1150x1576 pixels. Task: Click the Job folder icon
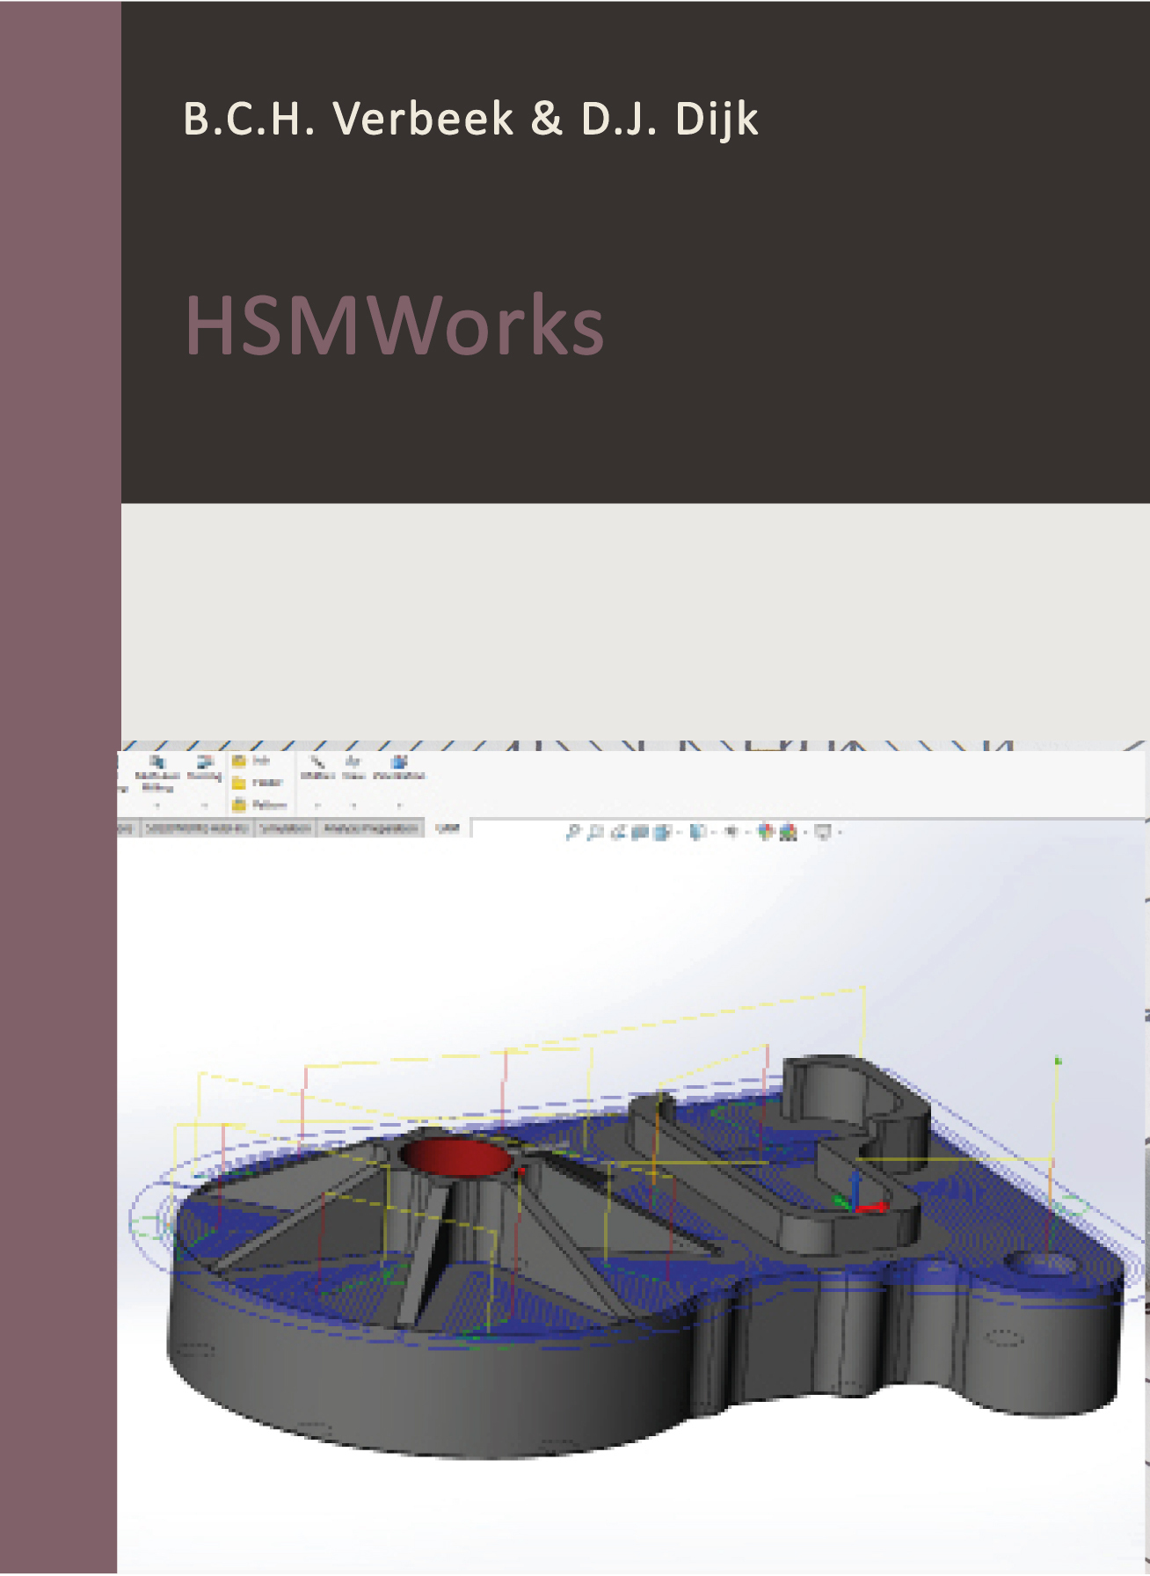point(239,761)
